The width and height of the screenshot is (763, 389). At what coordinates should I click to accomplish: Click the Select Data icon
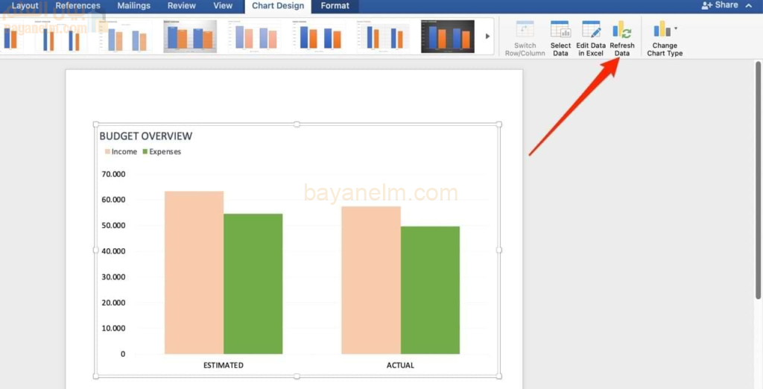(x=560, y=31)
